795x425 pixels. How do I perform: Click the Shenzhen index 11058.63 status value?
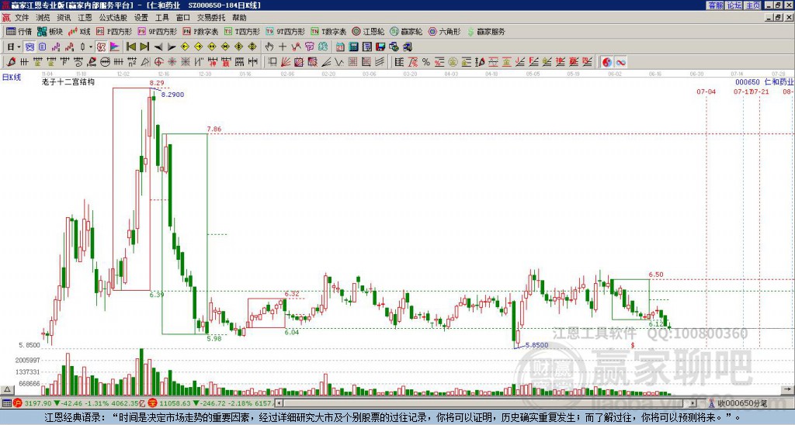(173, 403)
